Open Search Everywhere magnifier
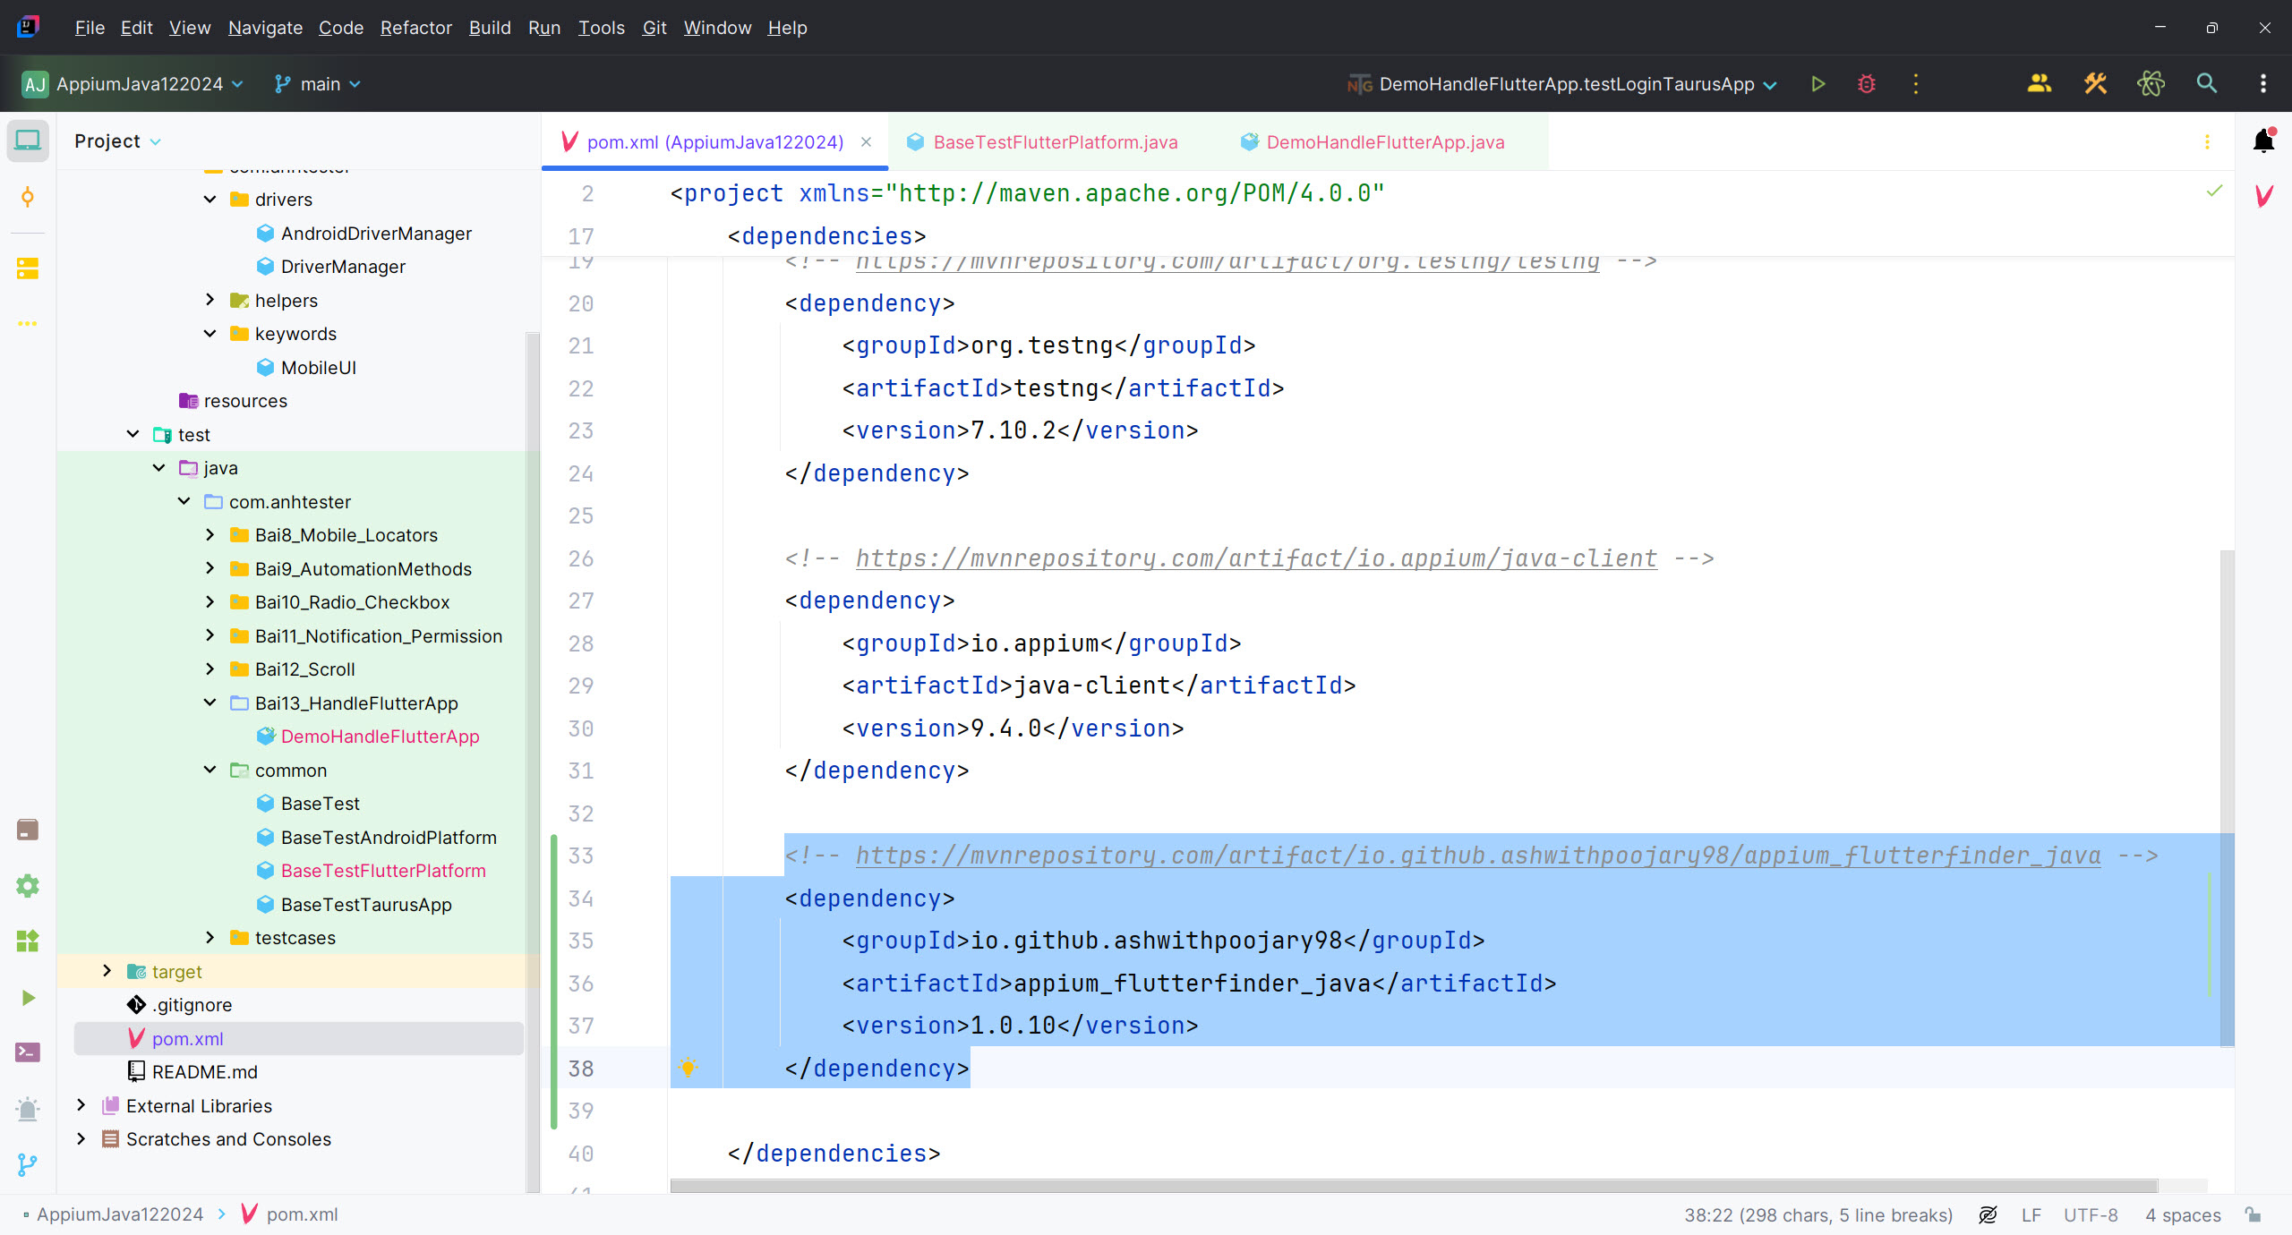The width and height of the screenshot is (2292, 1235). point(2207,84)
